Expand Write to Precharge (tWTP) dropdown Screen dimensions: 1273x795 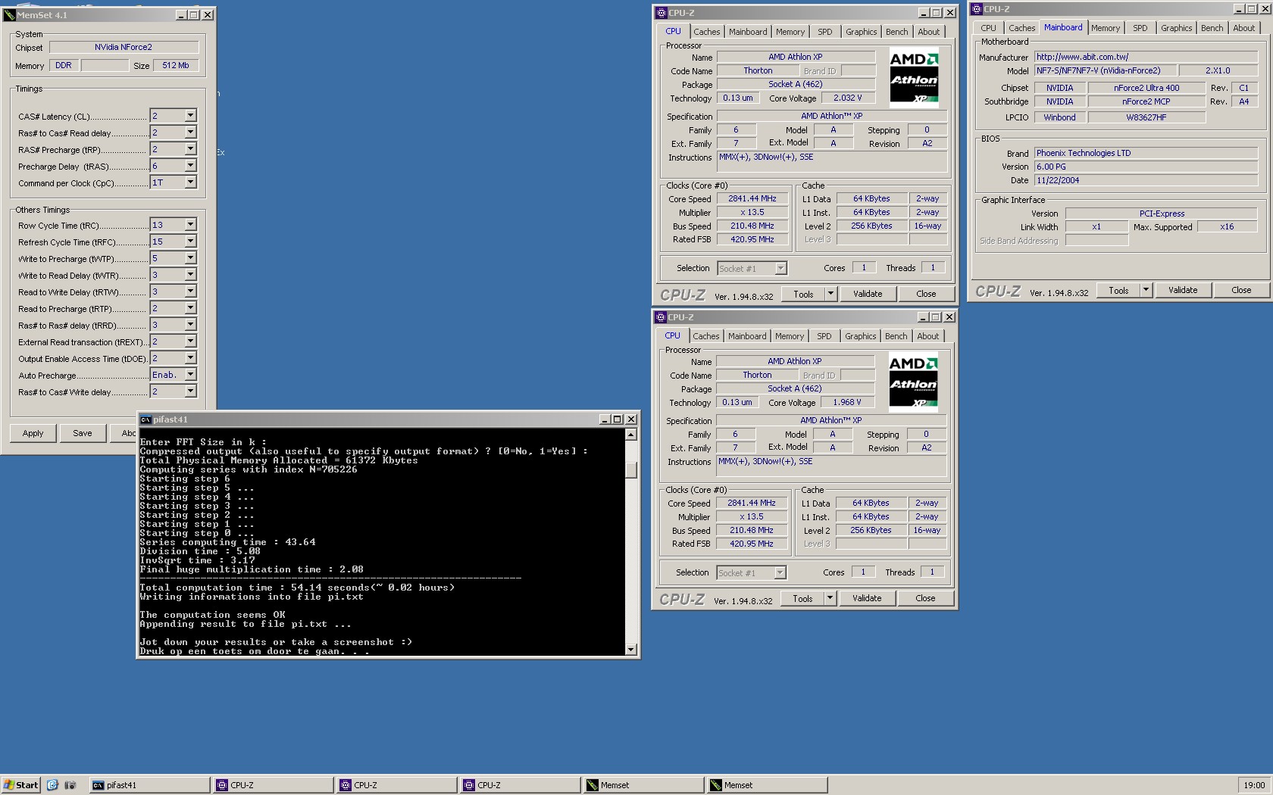190,258
